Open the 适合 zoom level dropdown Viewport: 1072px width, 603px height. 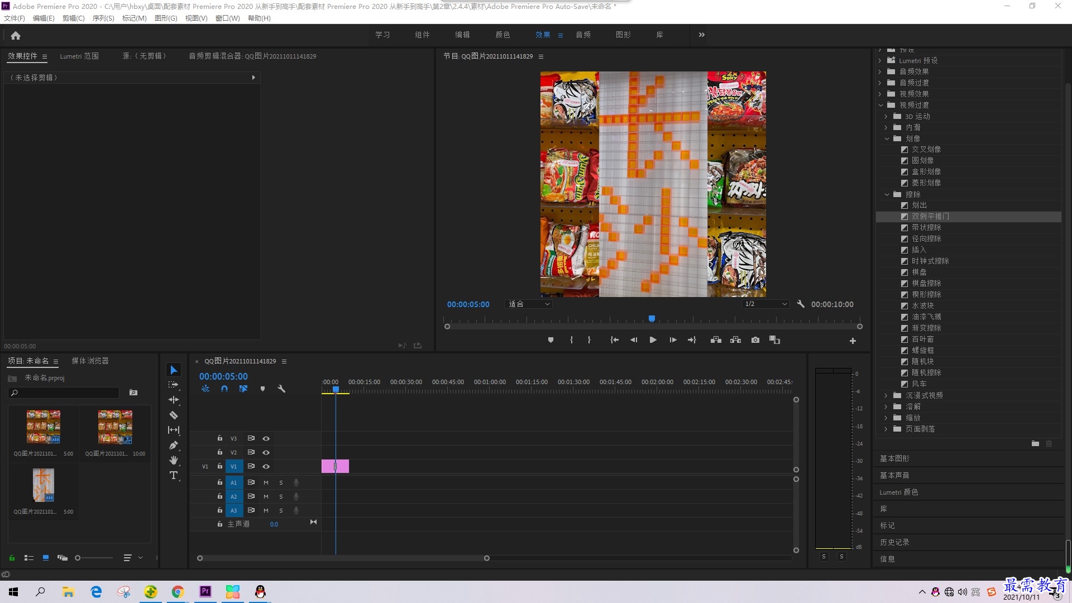click(x=528, y=304)
